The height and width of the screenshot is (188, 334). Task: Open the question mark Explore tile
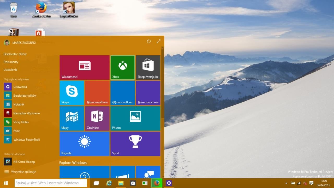click(85, 172)
